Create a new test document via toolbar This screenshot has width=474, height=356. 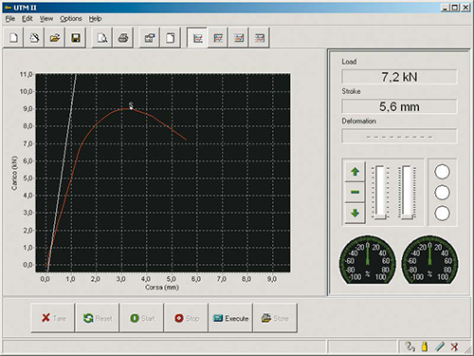tap(13, 38)
